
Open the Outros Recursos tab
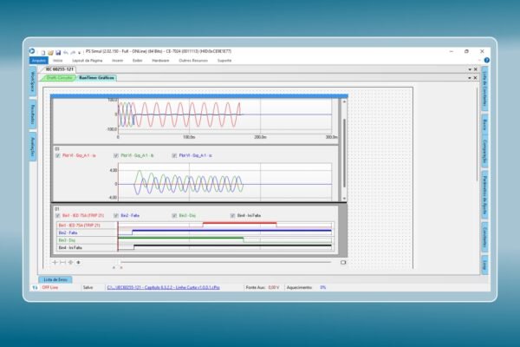tap(193, 61)
